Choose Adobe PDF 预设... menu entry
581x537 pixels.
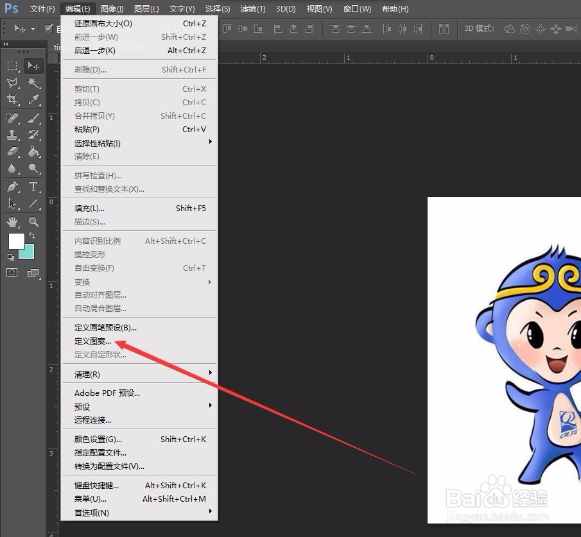coord(139,393)
